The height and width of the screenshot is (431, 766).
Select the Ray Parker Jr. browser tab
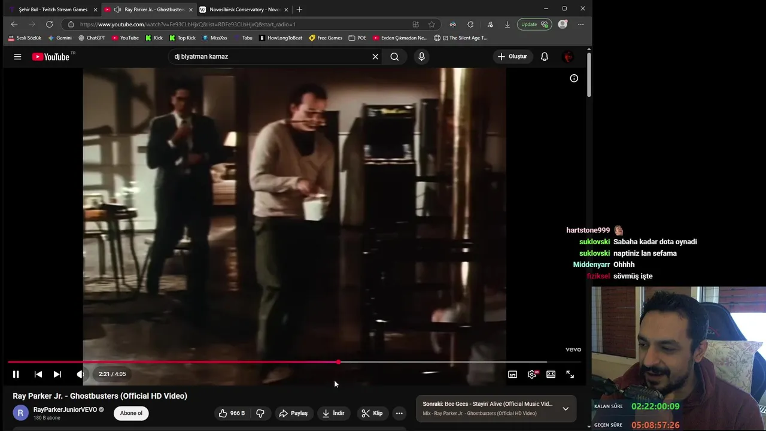pos(150,10)
